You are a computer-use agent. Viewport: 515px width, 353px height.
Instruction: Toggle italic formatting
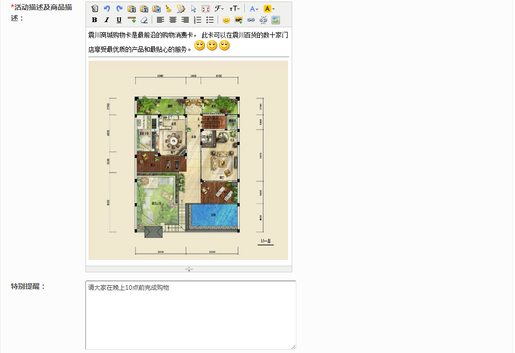tap(106, 20)
